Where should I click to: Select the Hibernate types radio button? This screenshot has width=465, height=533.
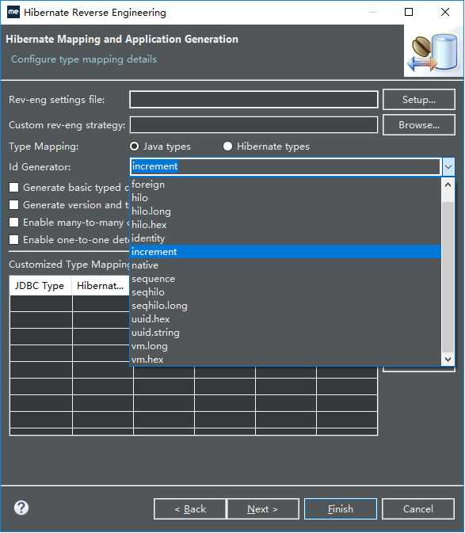(x=227, y=147)
